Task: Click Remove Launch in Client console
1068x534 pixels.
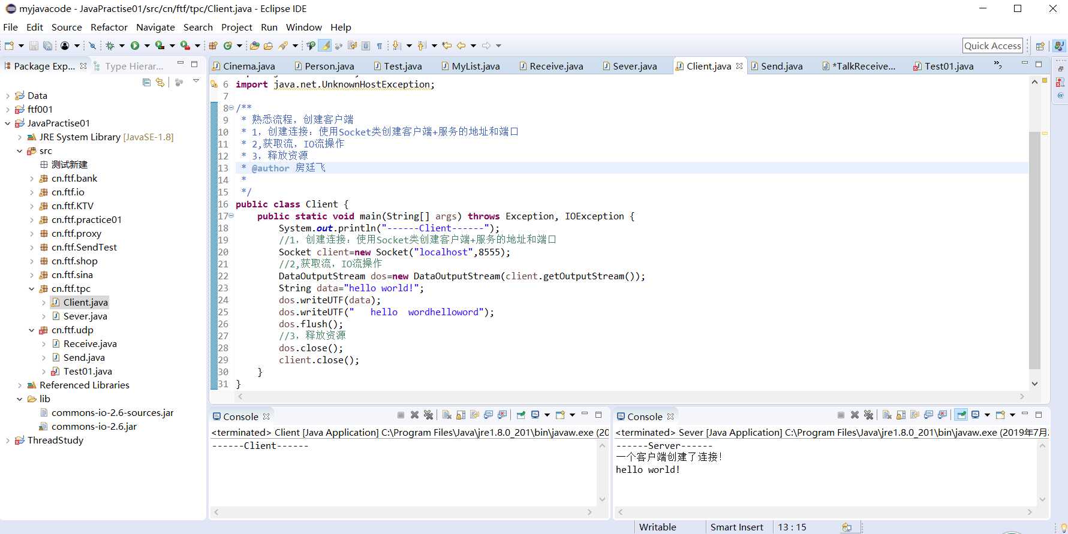Action: click(414, 415)
